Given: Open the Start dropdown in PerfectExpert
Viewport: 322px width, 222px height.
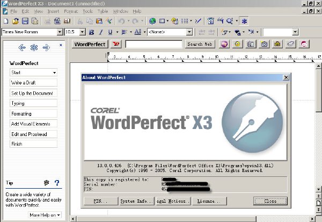Looking at the screenshot, I should [x=33, y=73].
